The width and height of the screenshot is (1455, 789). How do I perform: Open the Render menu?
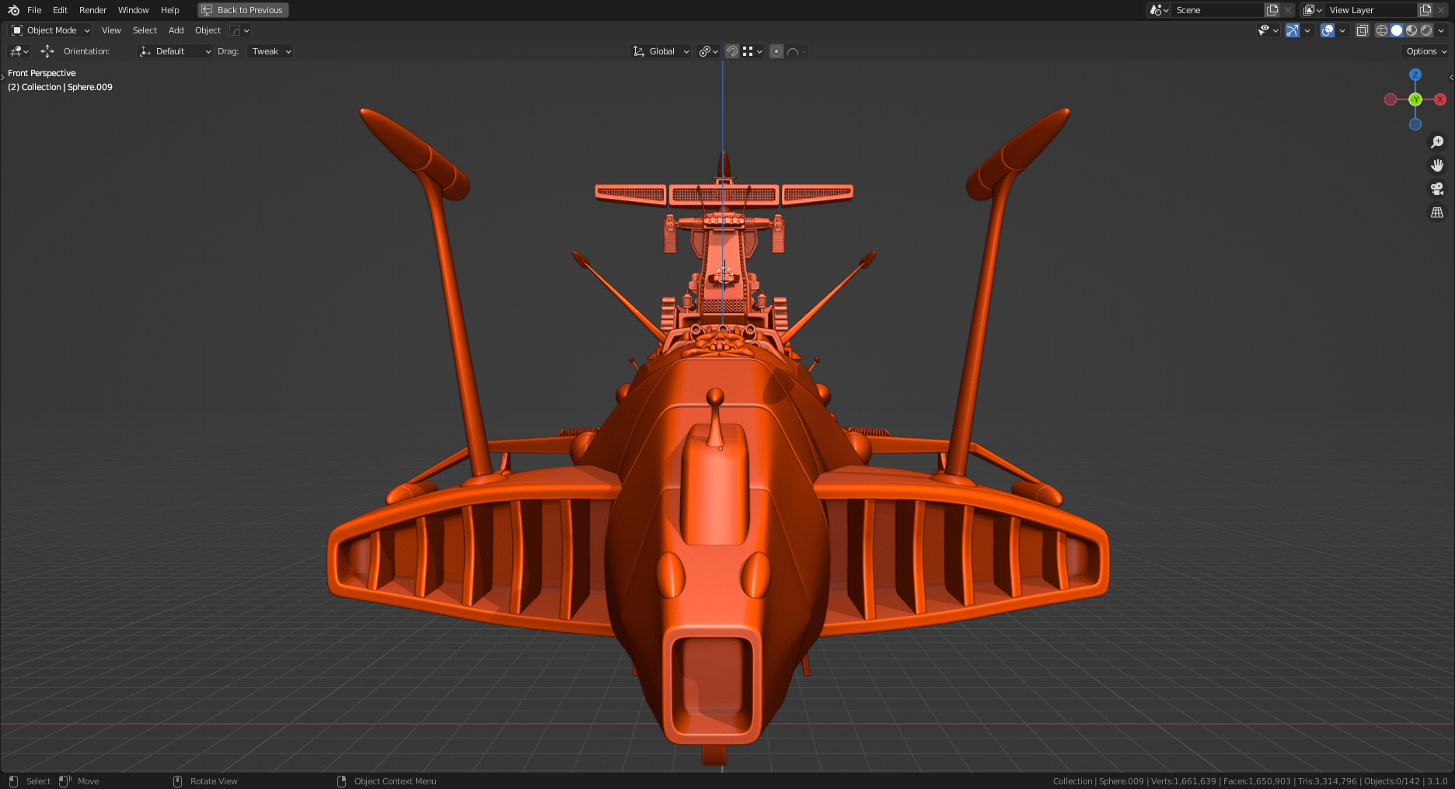tap(92, 10)
